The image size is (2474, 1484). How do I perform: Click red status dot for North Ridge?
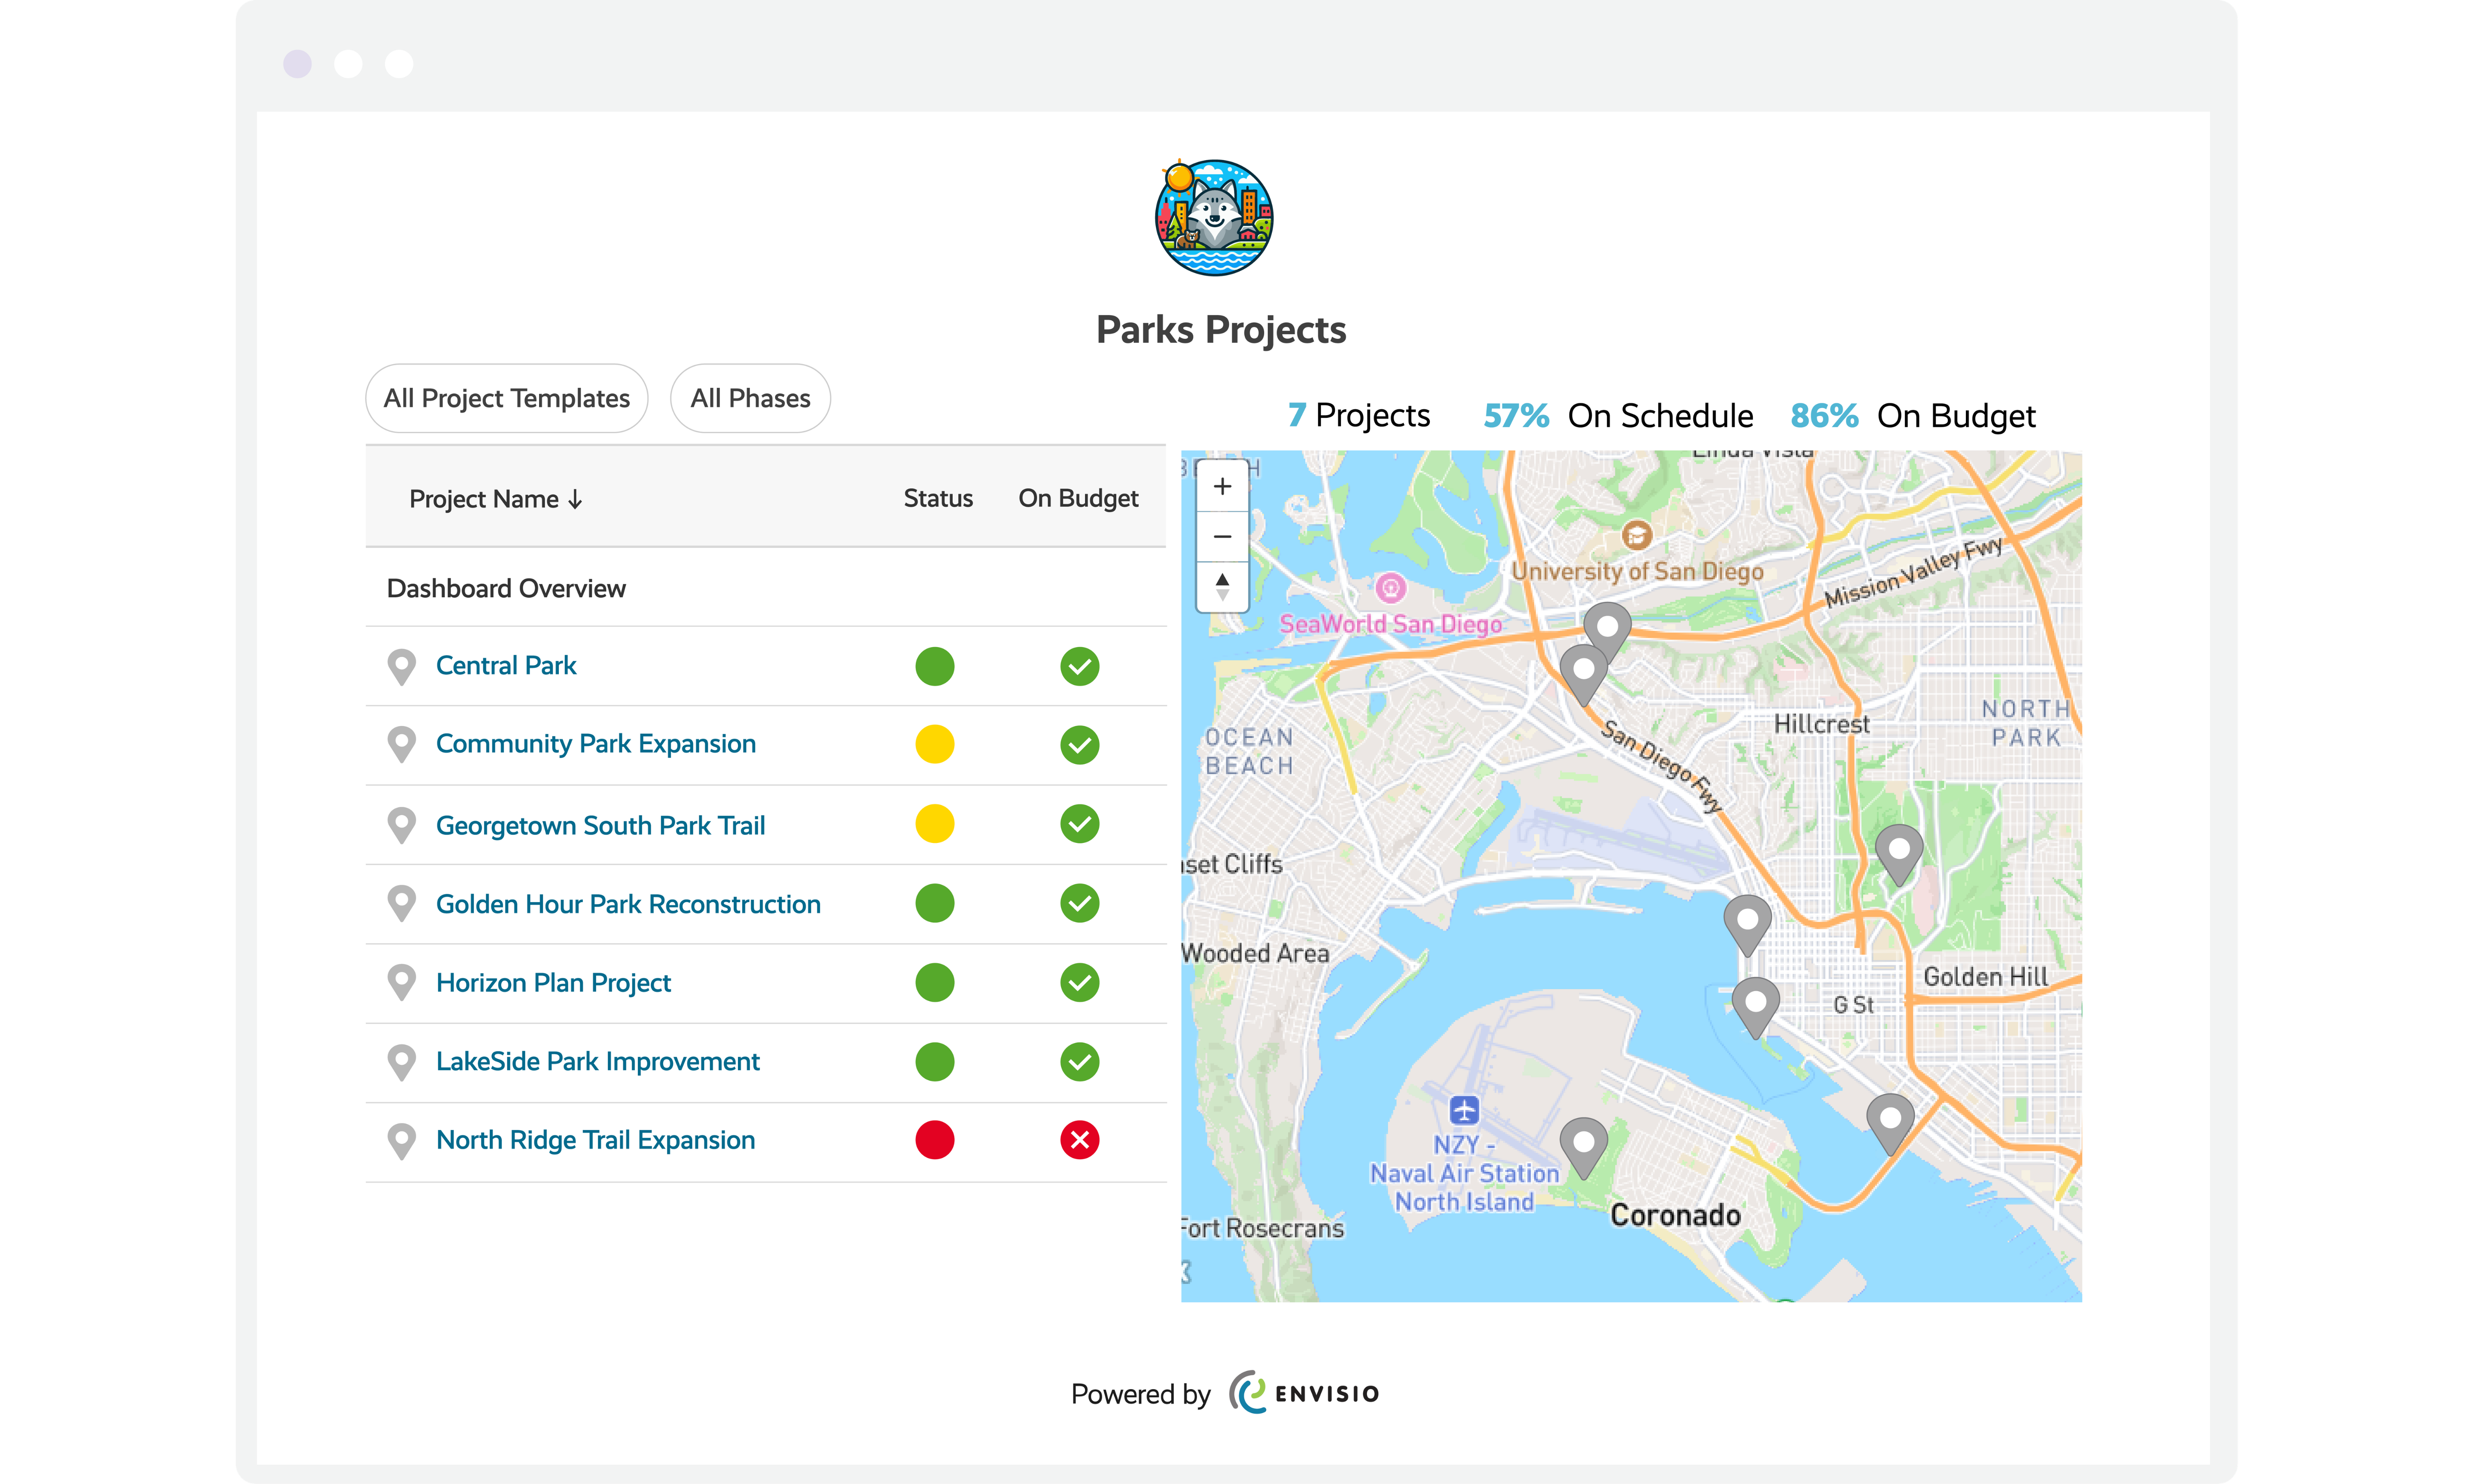click(x=934, y=1140)
